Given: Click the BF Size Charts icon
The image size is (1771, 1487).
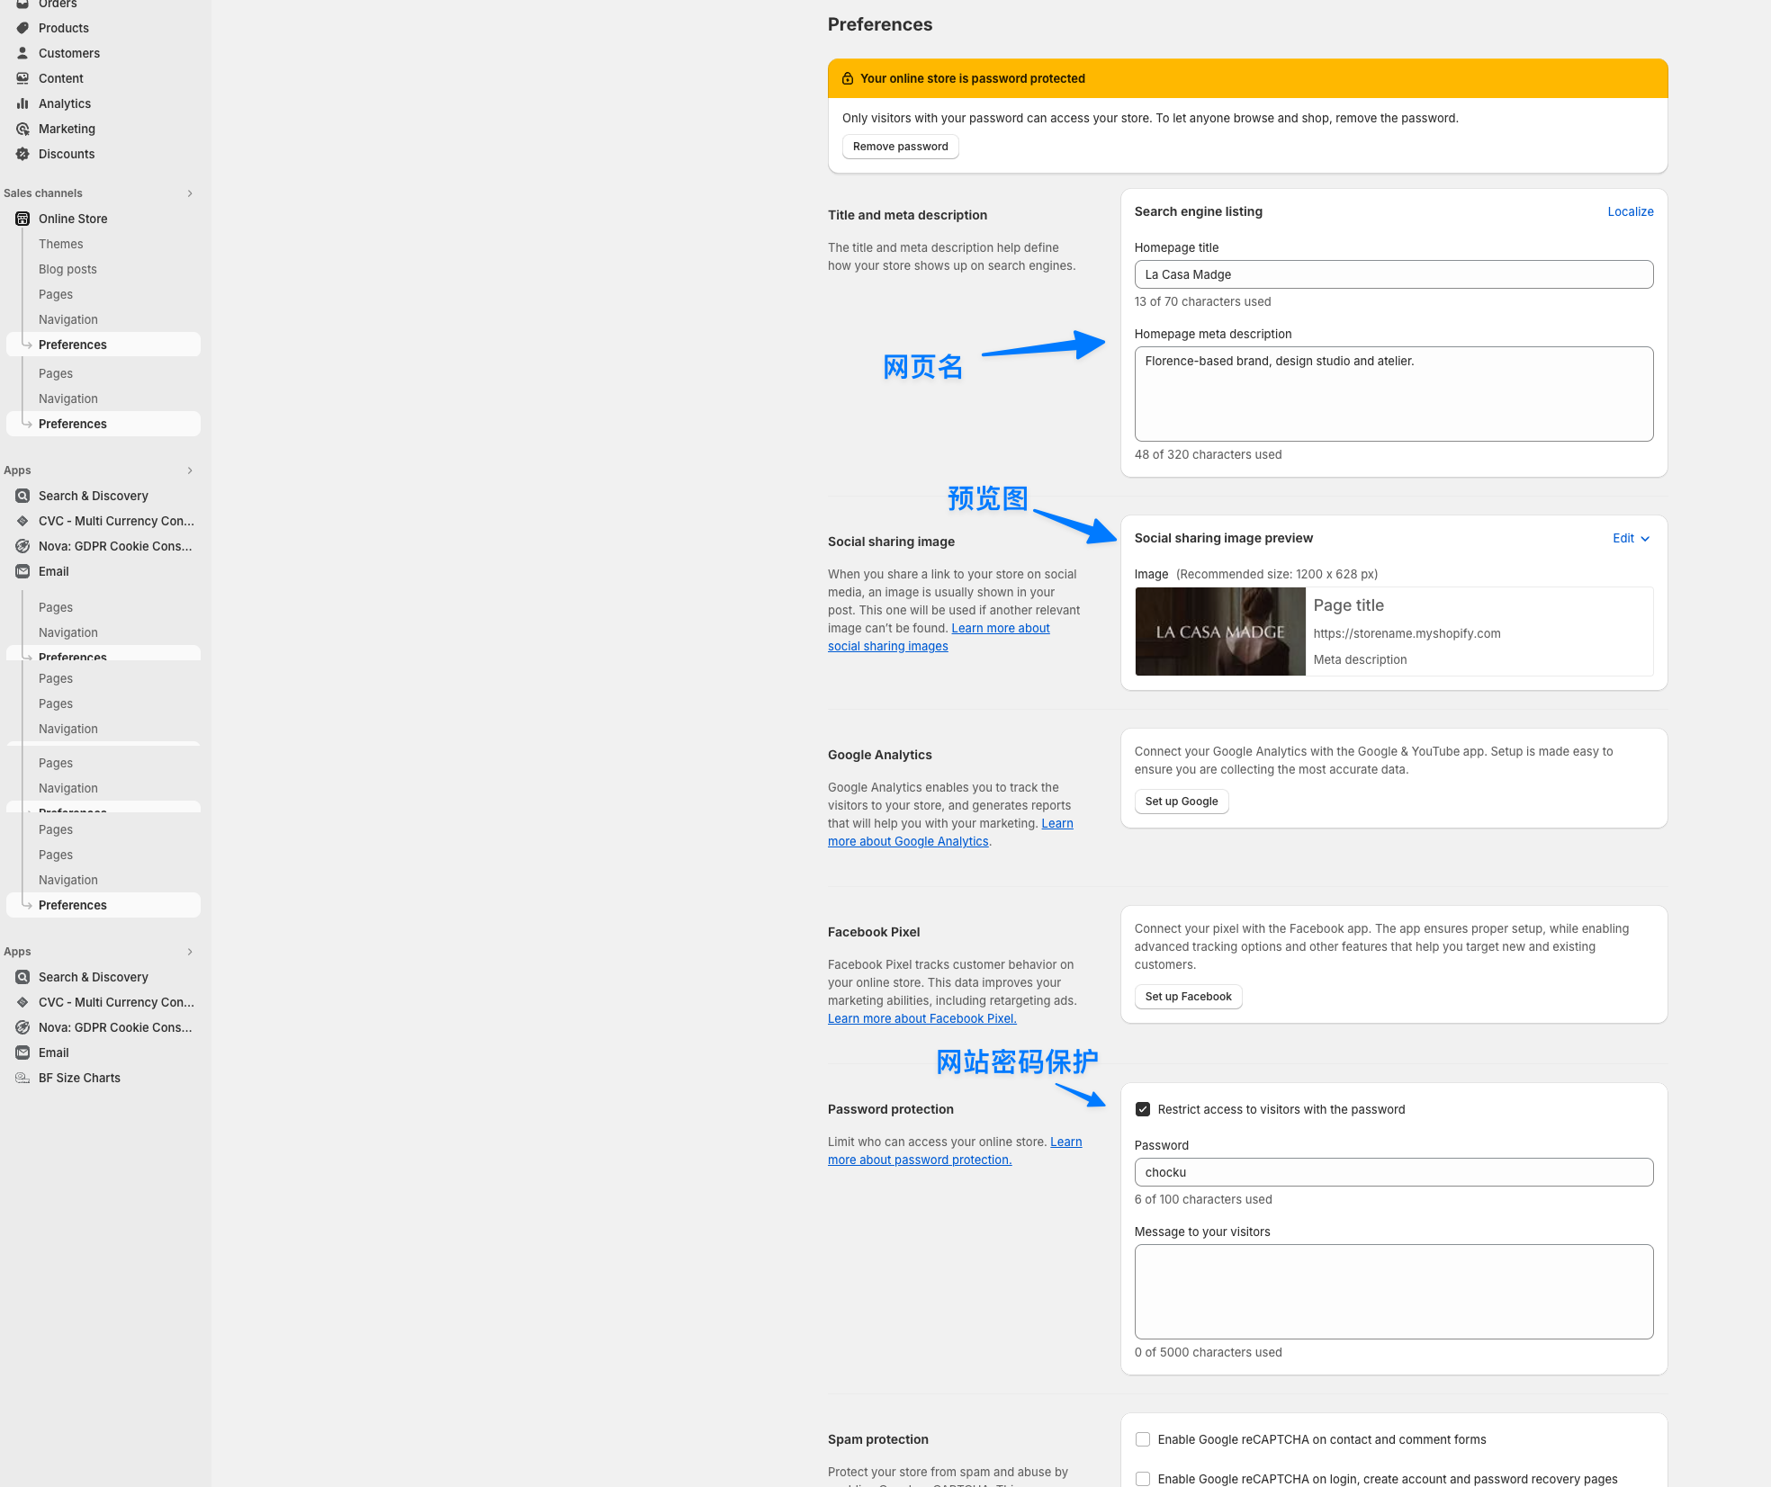Looking at the screenshot, I should 22,1078.
